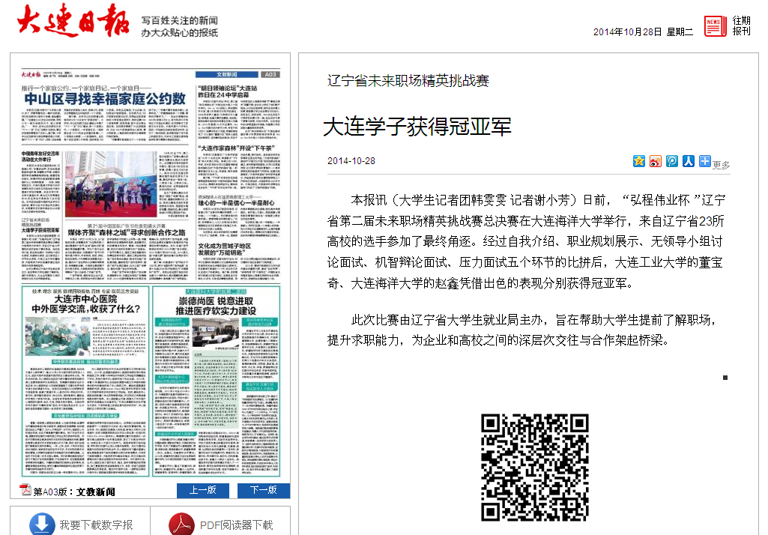Share article via Sina Weibo icon
The width and height of the screenshot is (768, 535).
(655, 161)
